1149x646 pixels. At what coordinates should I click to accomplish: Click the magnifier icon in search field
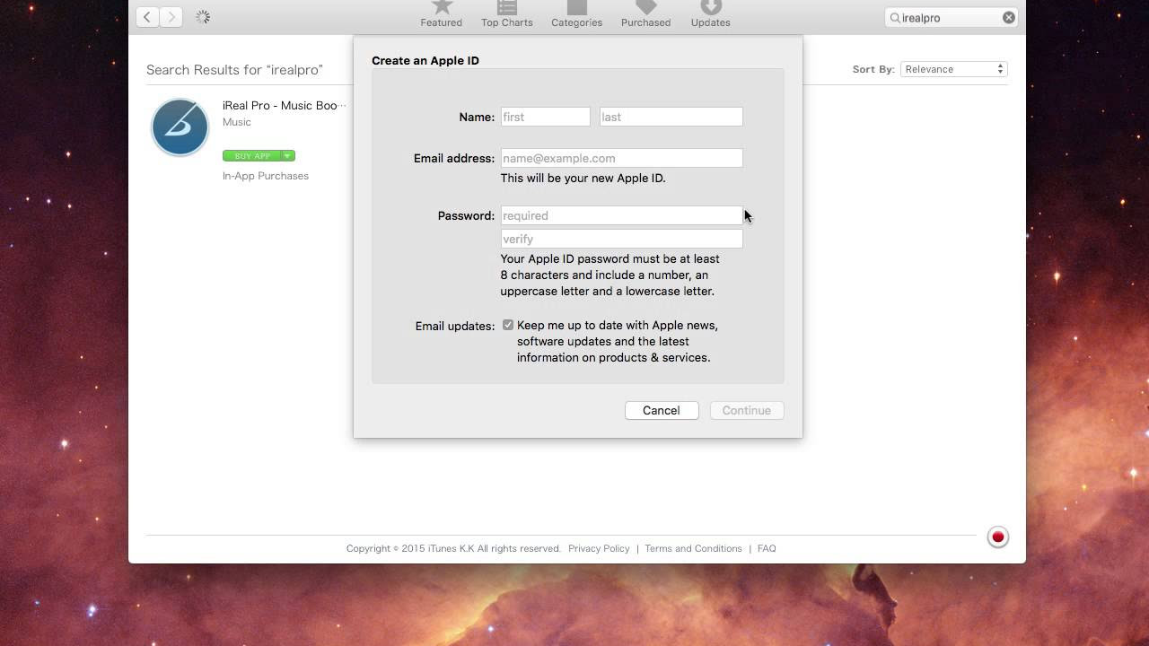[895, 18]
